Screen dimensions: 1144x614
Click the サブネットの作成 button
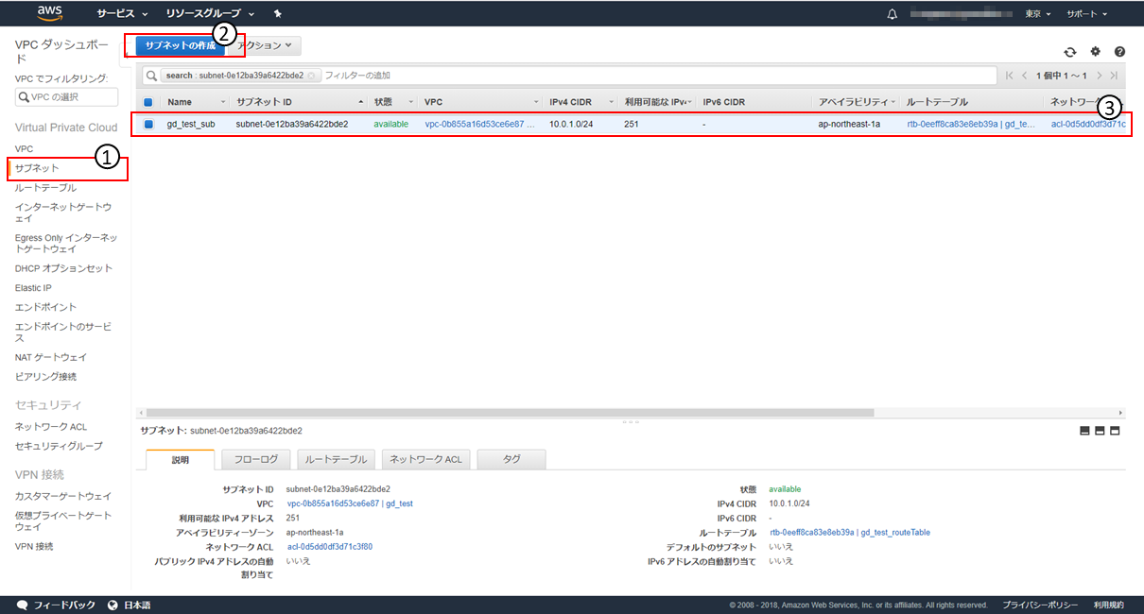coord(180,45)
